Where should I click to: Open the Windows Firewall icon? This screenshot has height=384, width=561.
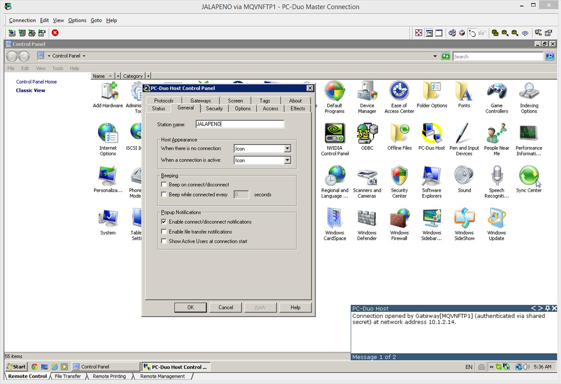click(x=399, y=225)
